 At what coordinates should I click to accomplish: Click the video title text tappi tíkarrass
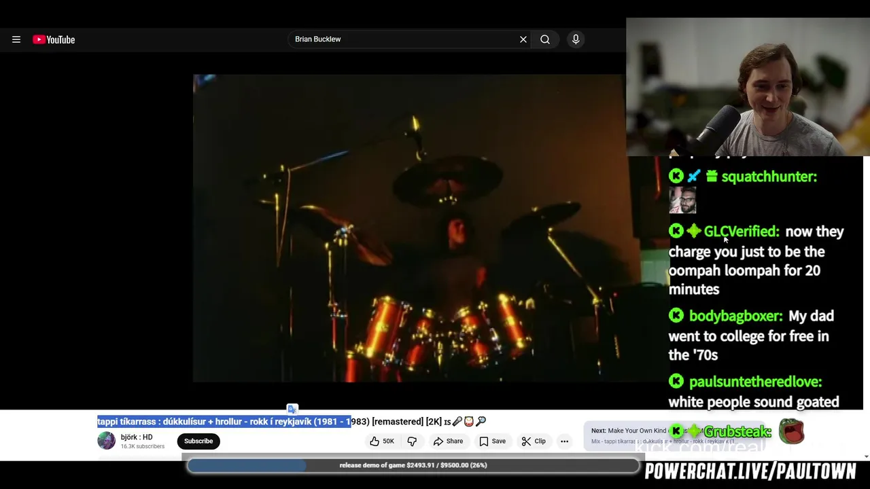[x=292, y=422]
